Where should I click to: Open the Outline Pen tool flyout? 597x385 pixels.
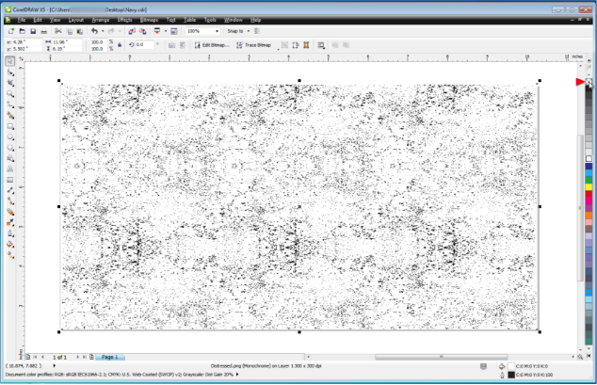[10, 233]
